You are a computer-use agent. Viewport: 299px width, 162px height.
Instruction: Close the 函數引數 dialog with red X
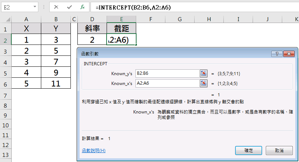[288, 54]
